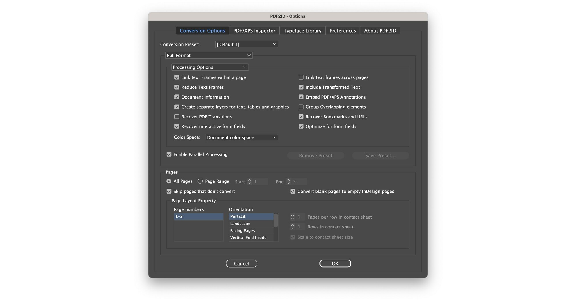Disable Reduce Text Frames
Image resolution: width=576 pixels, height=301 pixels.
pos(177,87)
